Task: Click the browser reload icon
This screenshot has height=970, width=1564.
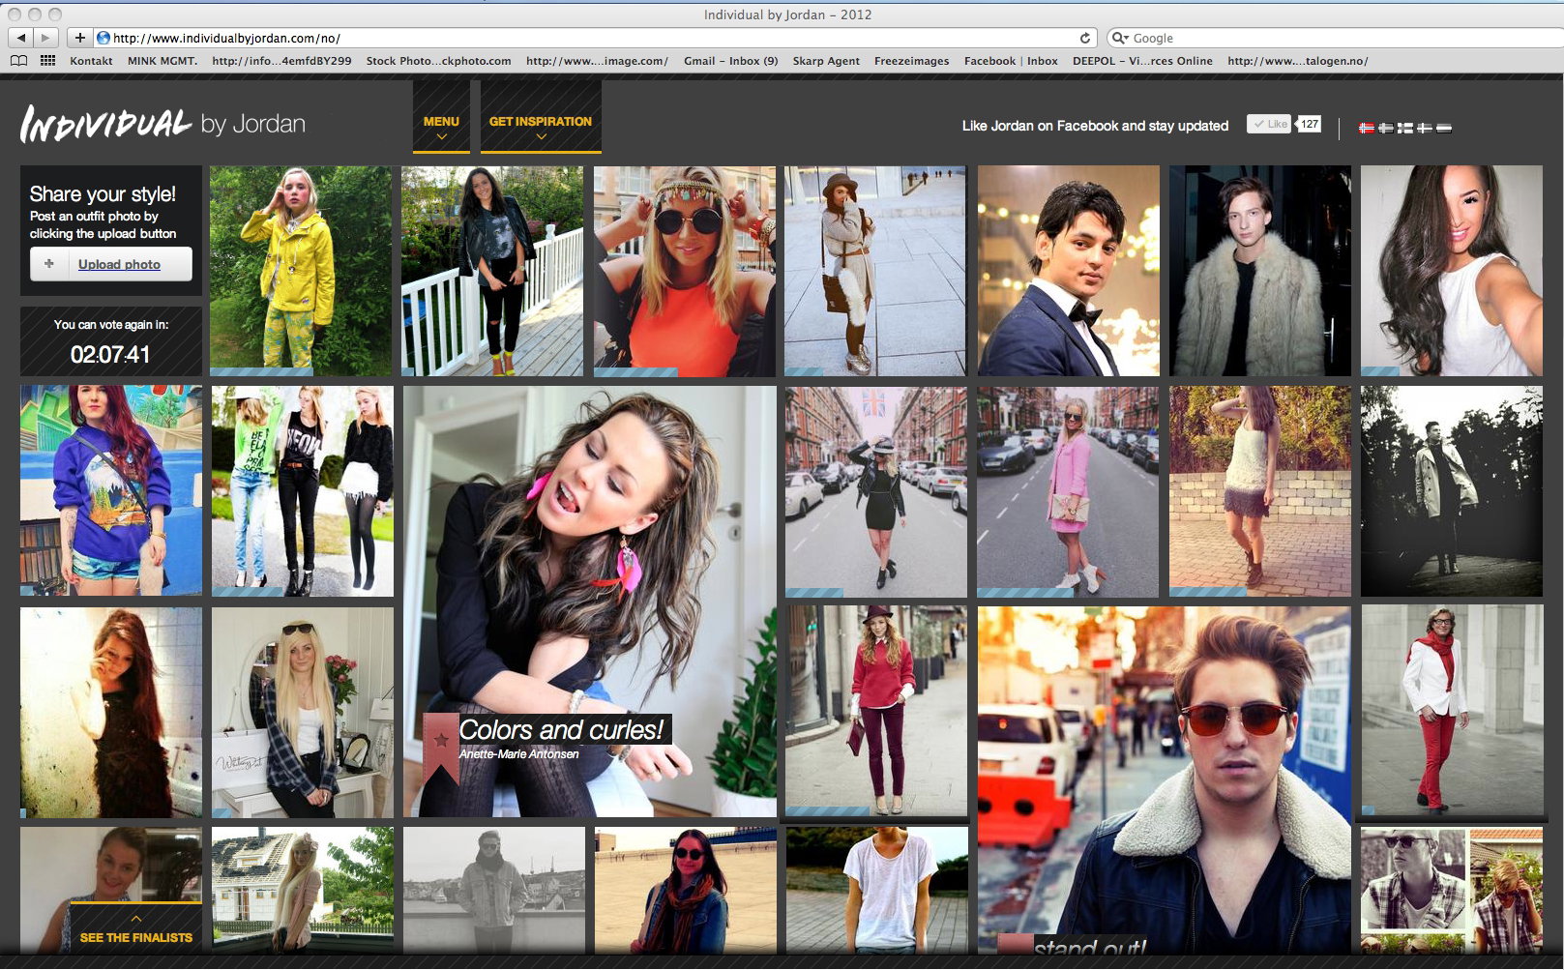Action: pos(1085,38)
